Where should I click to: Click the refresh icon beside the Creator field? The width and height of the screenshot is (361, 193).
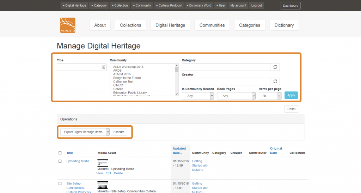point(275,81)
